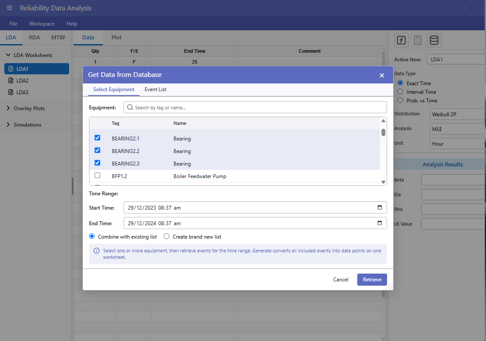486x341 pixels.
Task: Select Create brand new list option
Action: (166, 236)
